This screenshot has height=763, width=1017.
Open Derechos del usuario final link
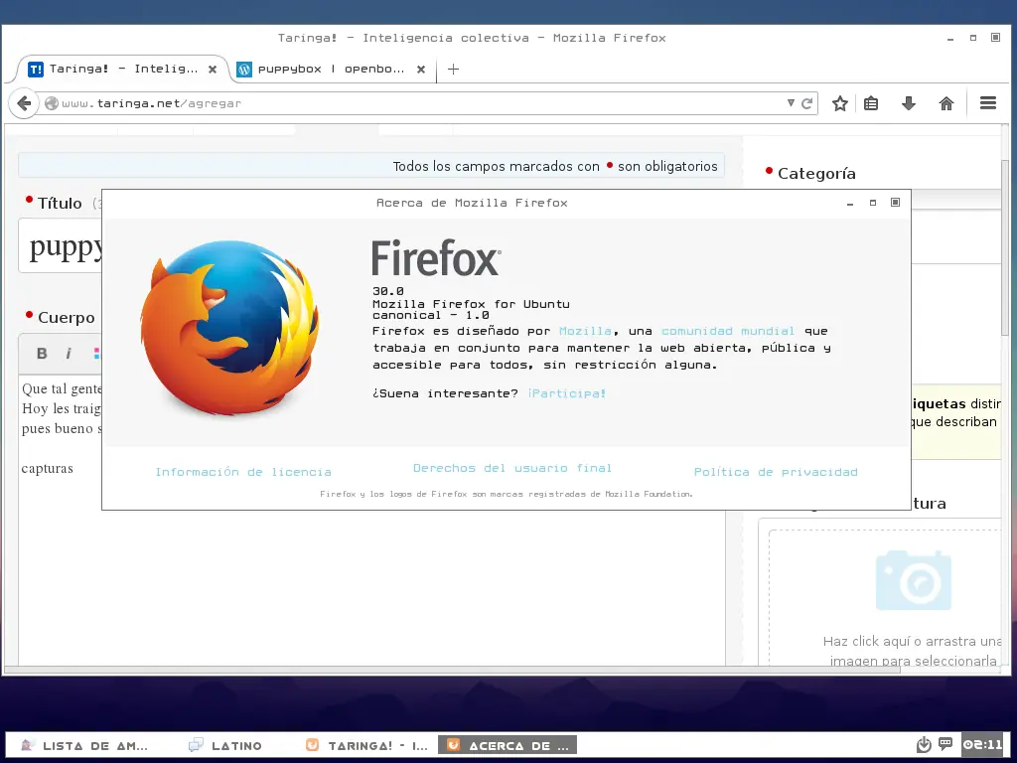pos(512,468)
